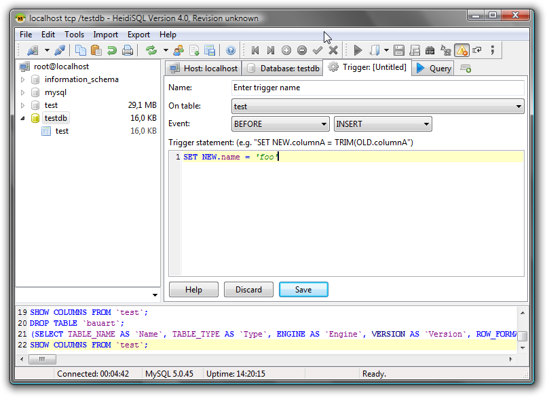
Task: Click the Load SQL file icon
Action: pos(375,51)
